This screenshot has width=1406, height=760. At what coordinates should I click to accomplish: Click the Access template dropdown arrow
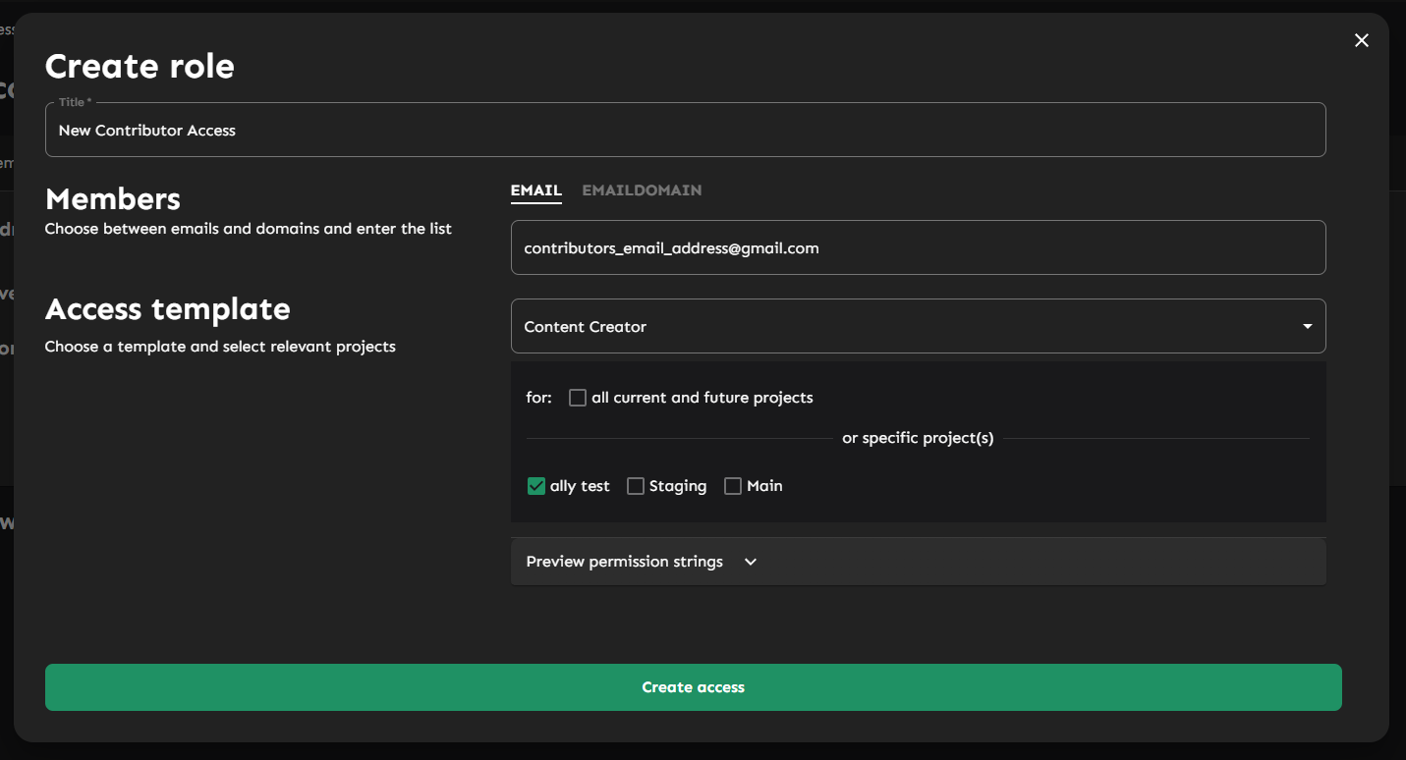[x=1307, y=327]
